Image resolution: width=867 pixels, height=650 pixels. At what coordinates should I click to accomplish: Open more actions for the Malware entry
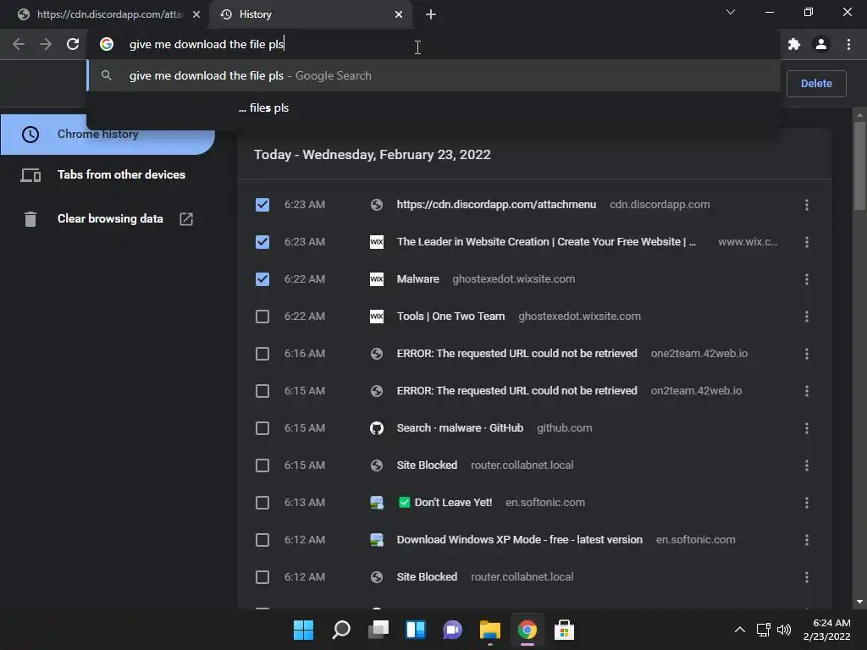pos(807,279)
